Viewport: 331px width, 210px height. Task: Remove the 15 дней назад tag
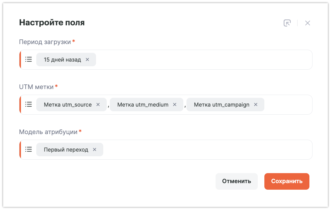(x=87, y=60)
